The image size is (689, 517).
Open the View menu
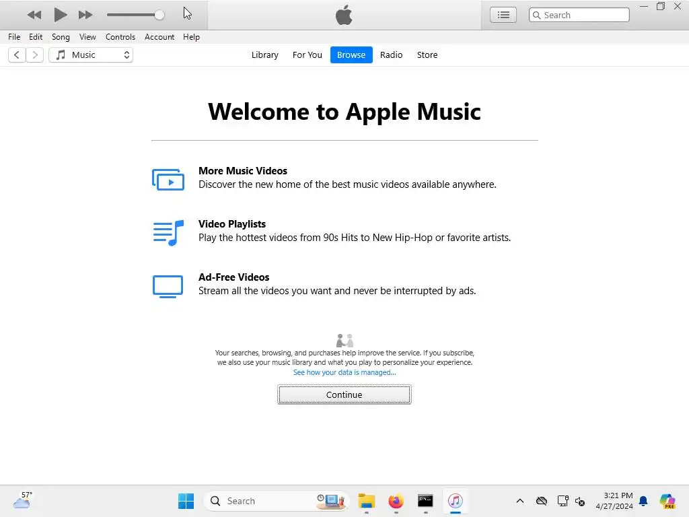pyautogui.click(x=87, y=37)
